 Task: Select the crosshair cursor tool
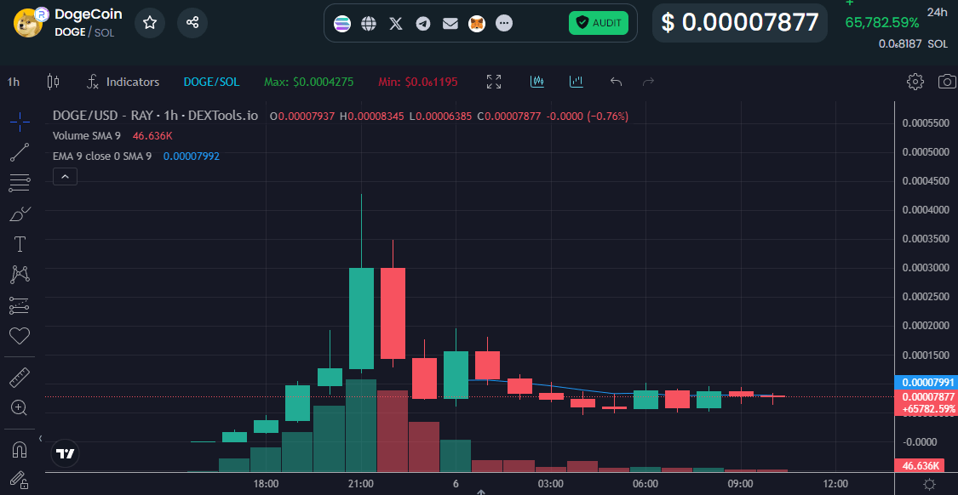20,122
